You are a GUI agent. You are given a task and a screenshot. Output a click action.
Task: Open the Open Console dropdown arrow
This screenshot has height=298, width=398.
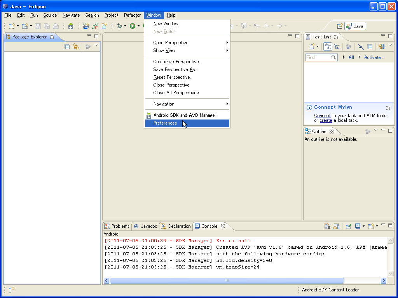pos(377,226)
